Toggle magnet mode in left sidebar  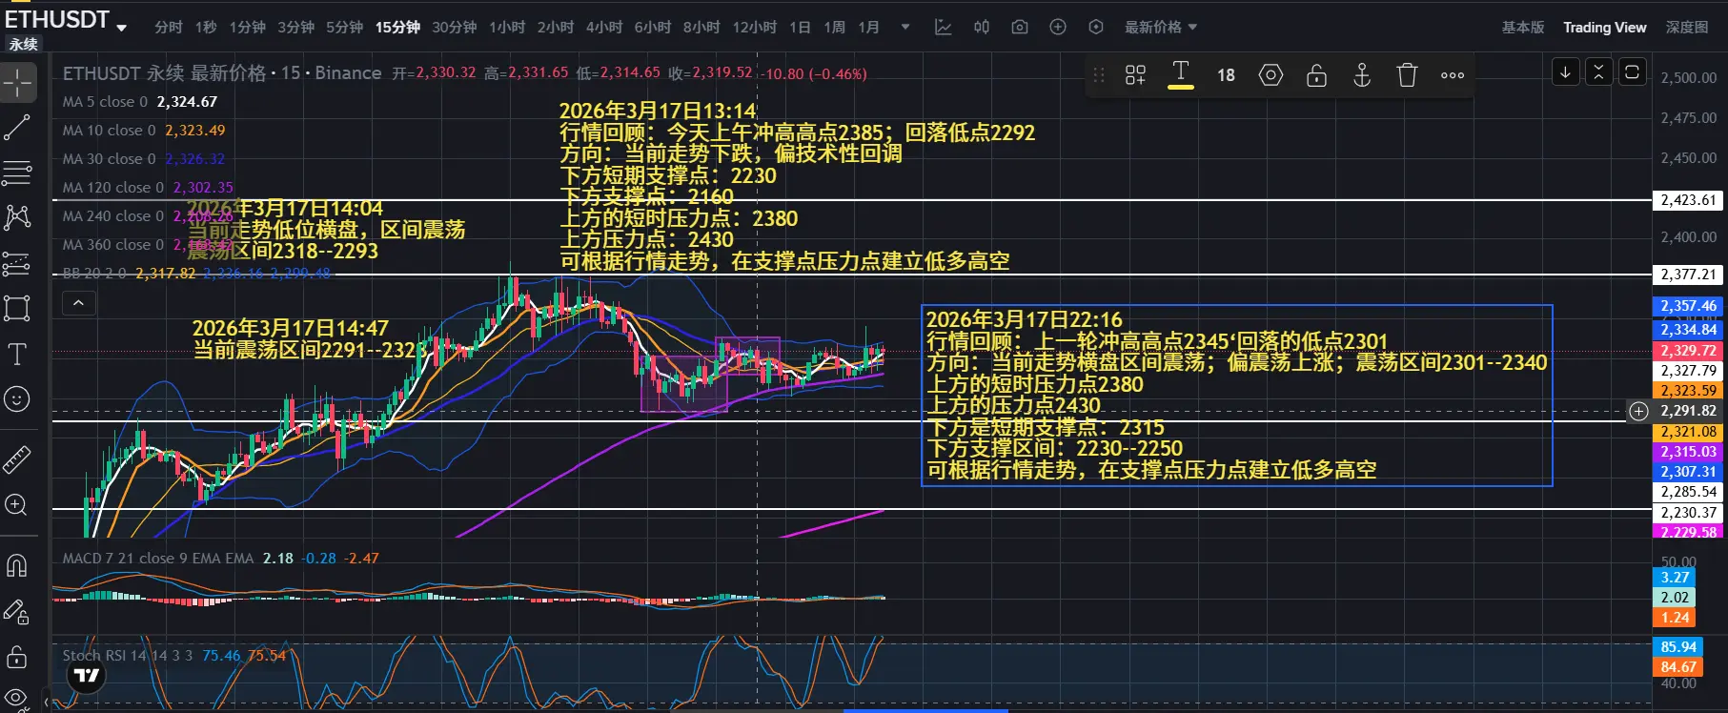17,566
